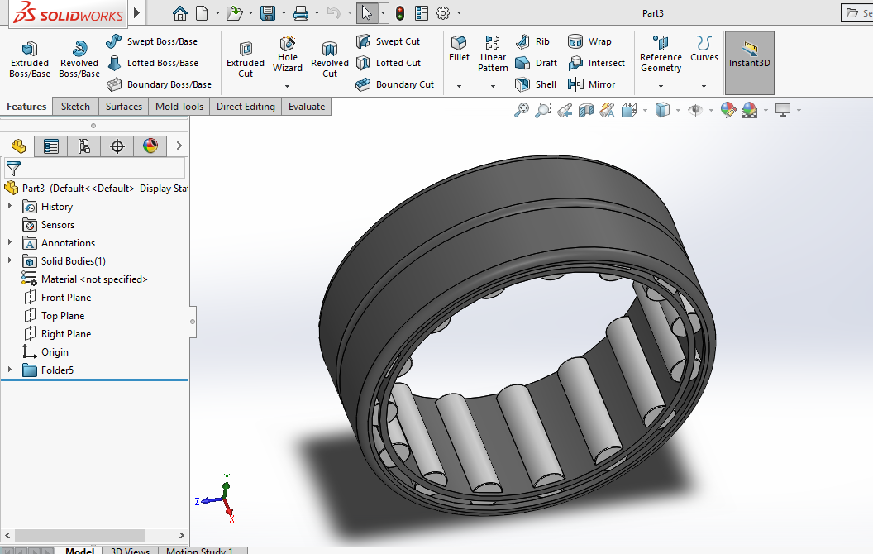This screenshot has height=554, width=873.
Task: Click the Save icon in top toolbar
Action: (x=268, y=12)
